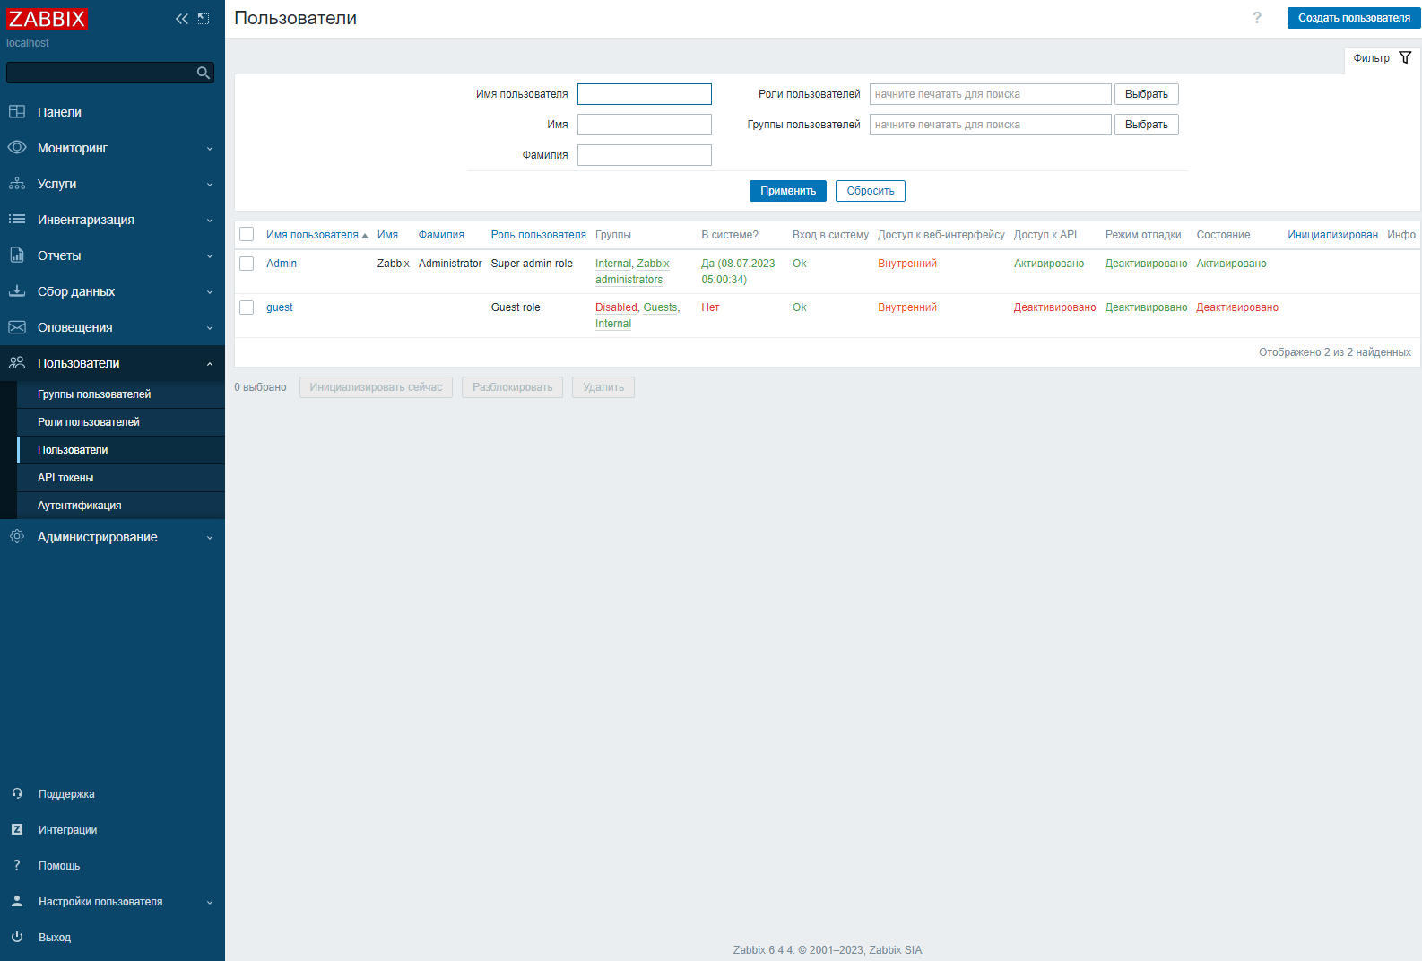Click the Создать пользователя button

coord(1353,18)
